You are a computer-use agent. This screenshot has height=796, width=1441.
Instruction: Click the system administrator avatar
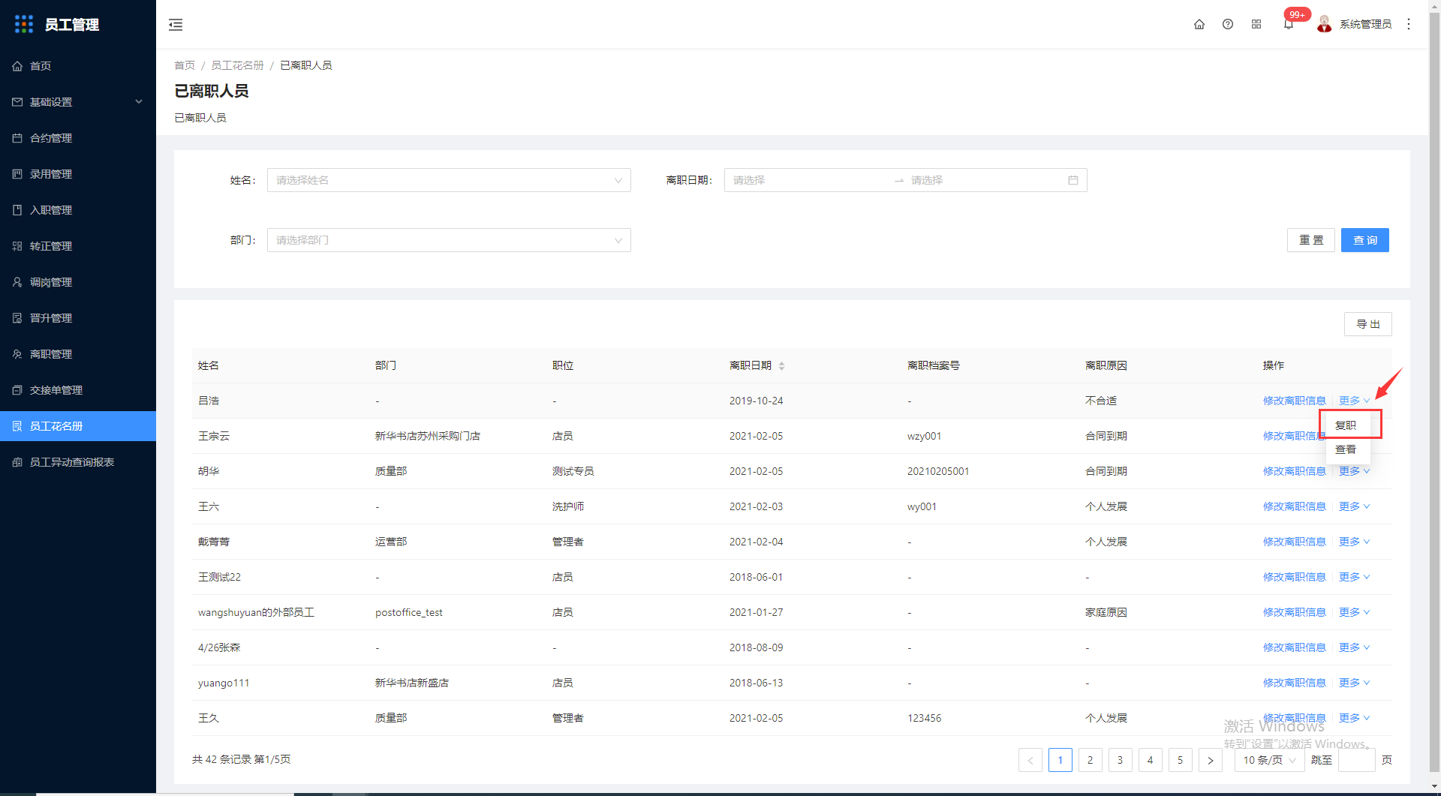[1325, 24]
